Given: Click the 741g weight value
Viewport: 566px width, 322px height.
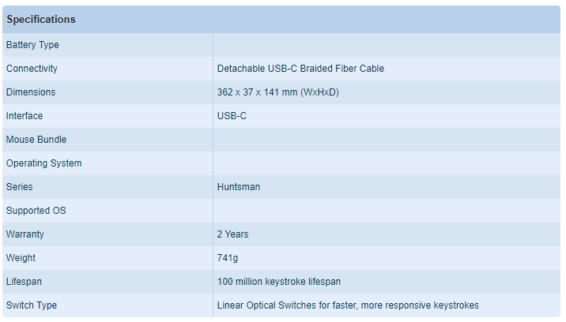Looking at the screenshot, I should tap(227, 258).
